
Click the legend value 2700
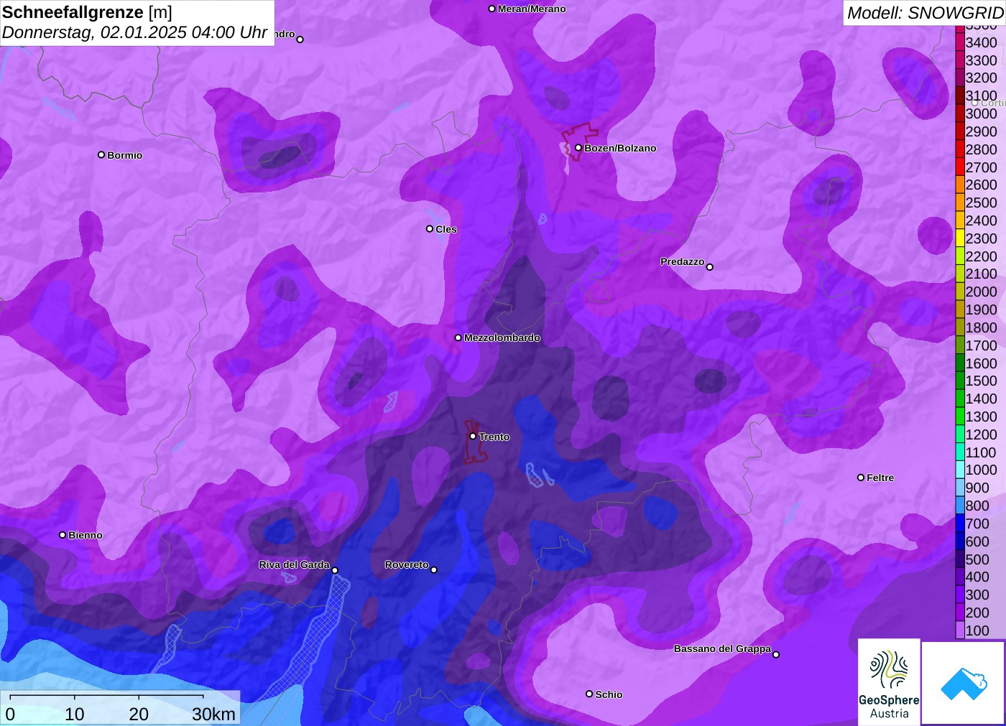pos(982,167)
